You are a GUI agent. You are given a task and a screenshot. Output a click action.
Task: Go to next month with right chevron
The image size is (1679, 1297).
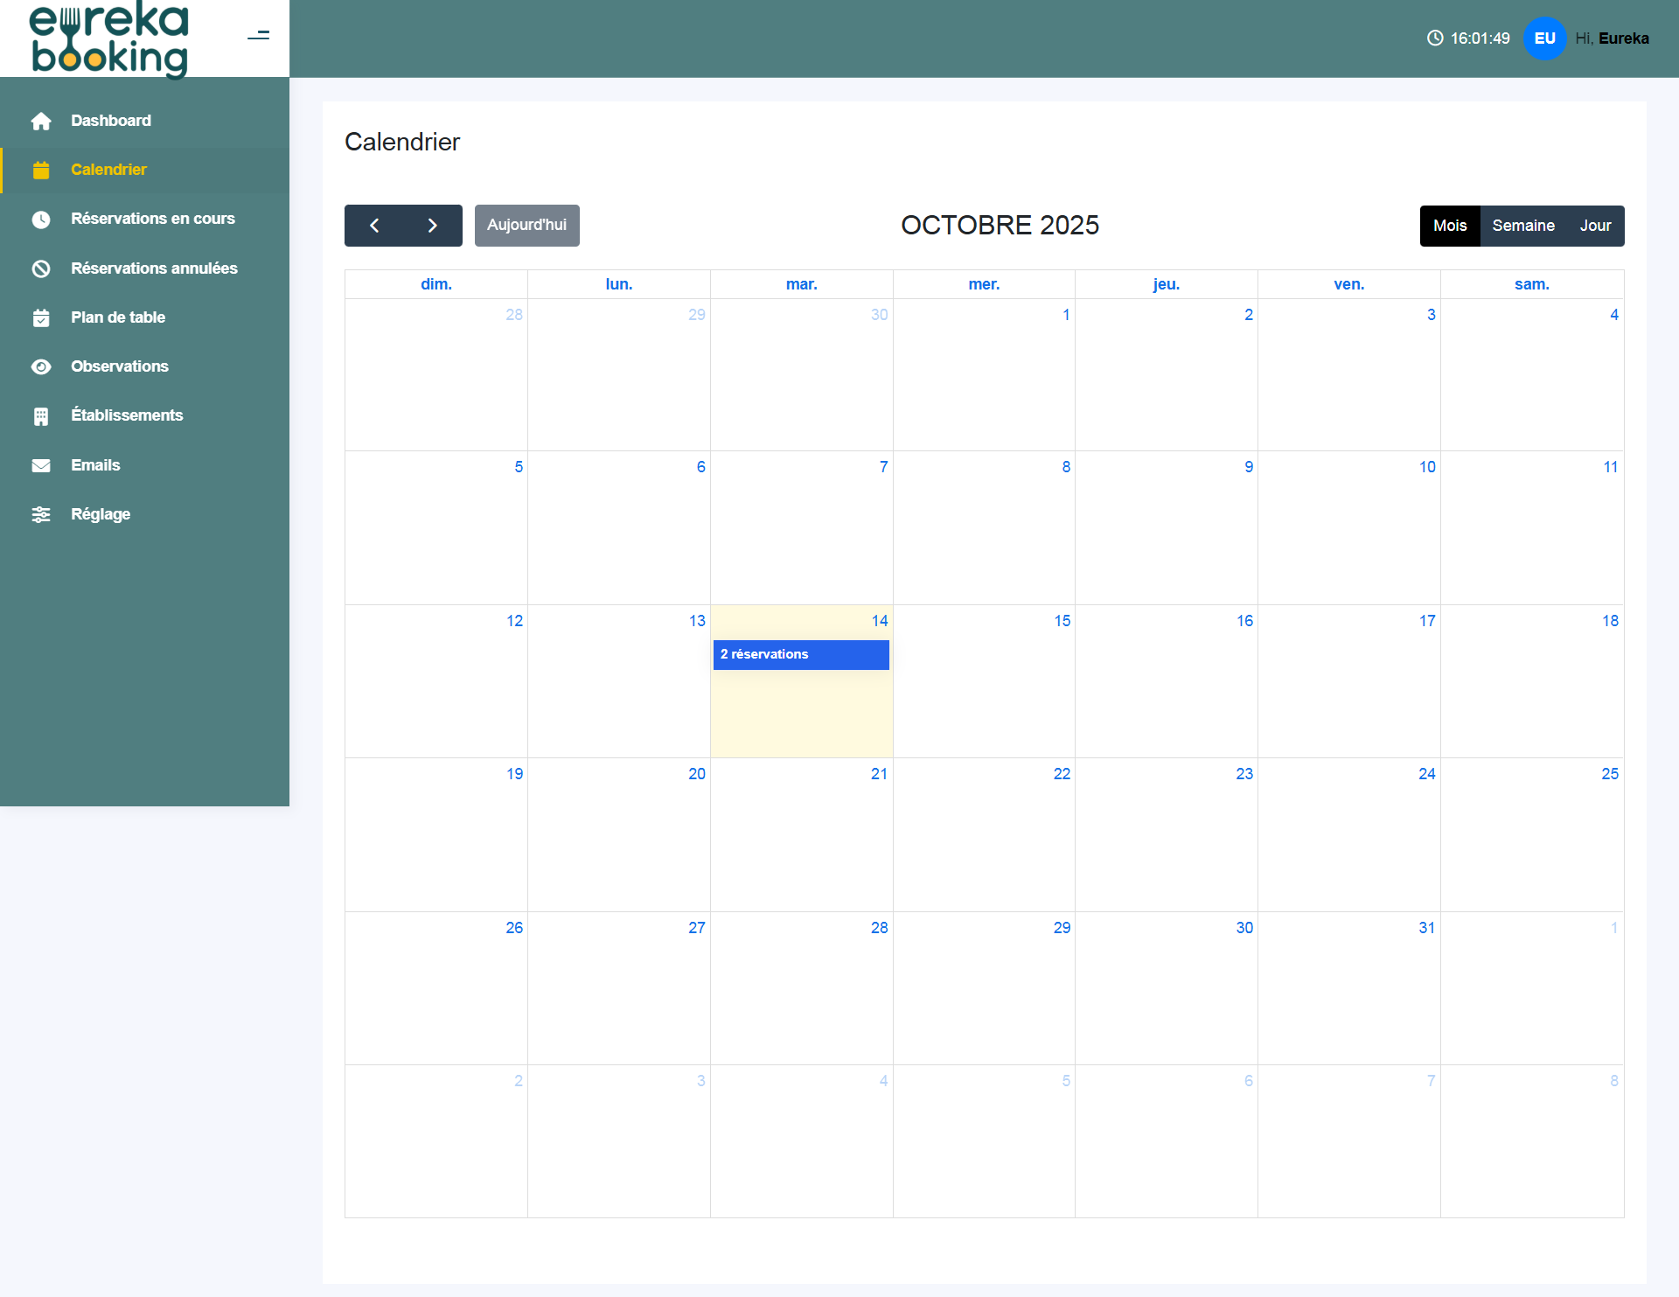[432, 226]
